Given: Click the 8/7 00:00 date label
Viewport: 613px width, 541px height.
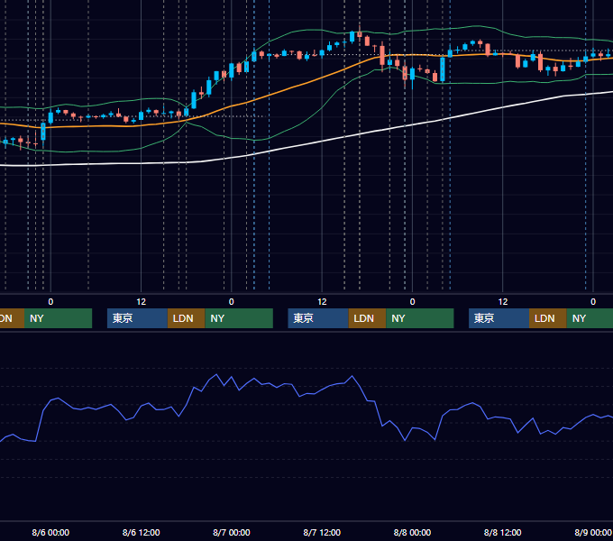Looking at the screenshot, I should [232, 532].
